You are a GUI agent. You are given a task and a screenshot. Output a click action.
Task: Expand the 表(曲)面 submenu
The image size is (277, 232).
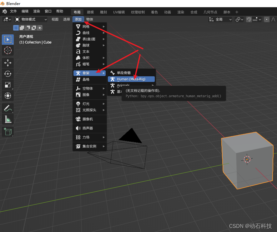tap(90, 39)
